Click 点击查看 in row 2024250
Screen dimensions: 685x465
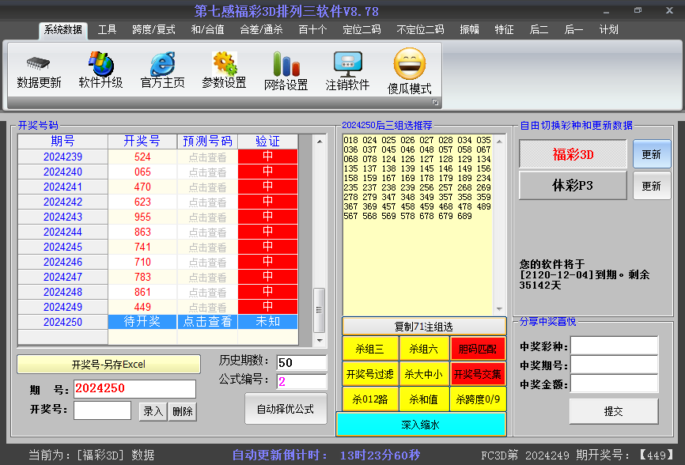pyautogui.click(x=207, y=322)
